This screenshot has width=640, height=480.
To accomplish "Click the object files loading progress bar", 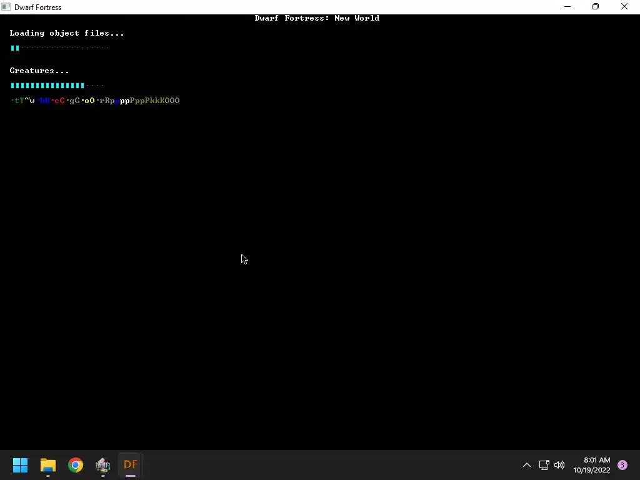I will [x=59, y=47].
